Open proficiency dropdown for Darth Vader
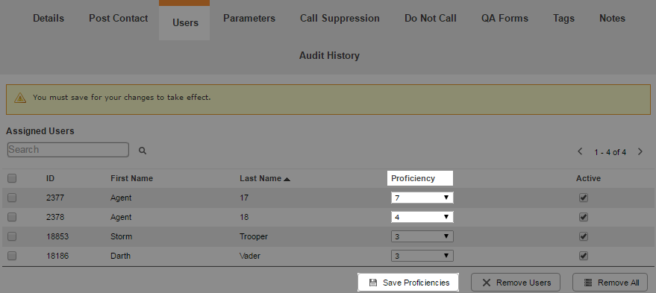 click(x=422, y=256)
